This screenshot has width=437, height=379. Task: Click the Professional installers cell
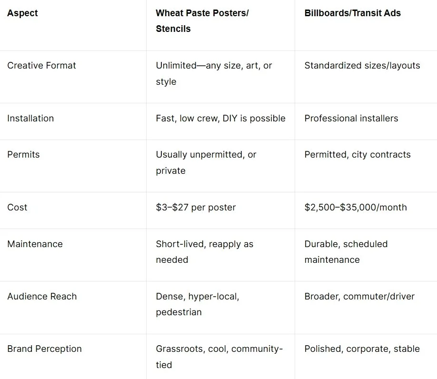(x=351, y=119)
